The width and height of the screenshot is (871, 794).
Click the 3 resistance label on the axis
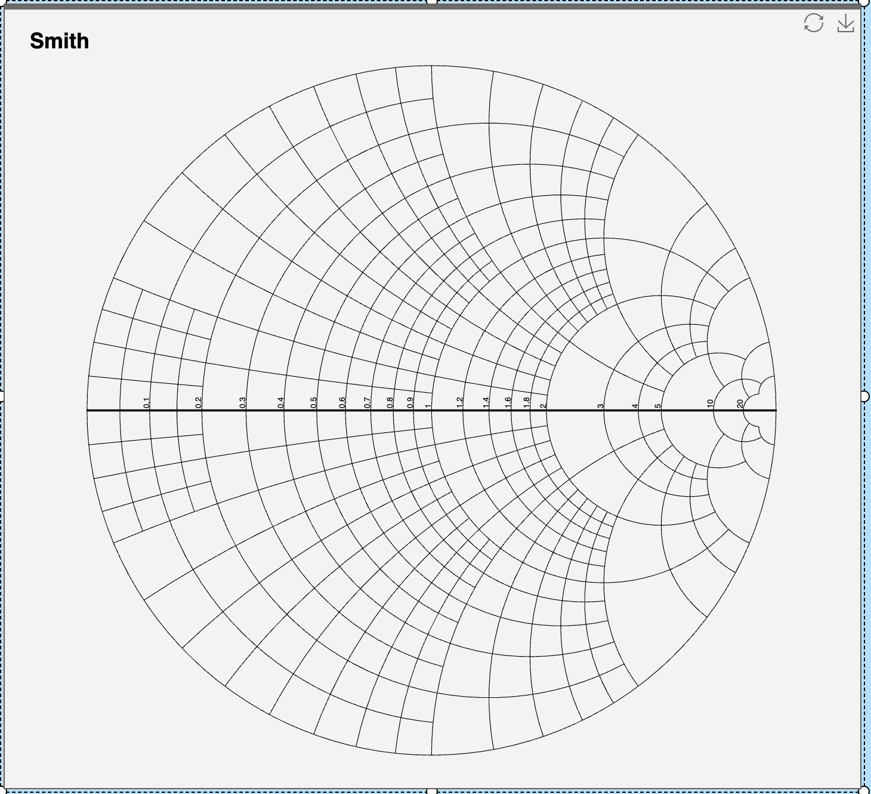[x=601, y=404]
